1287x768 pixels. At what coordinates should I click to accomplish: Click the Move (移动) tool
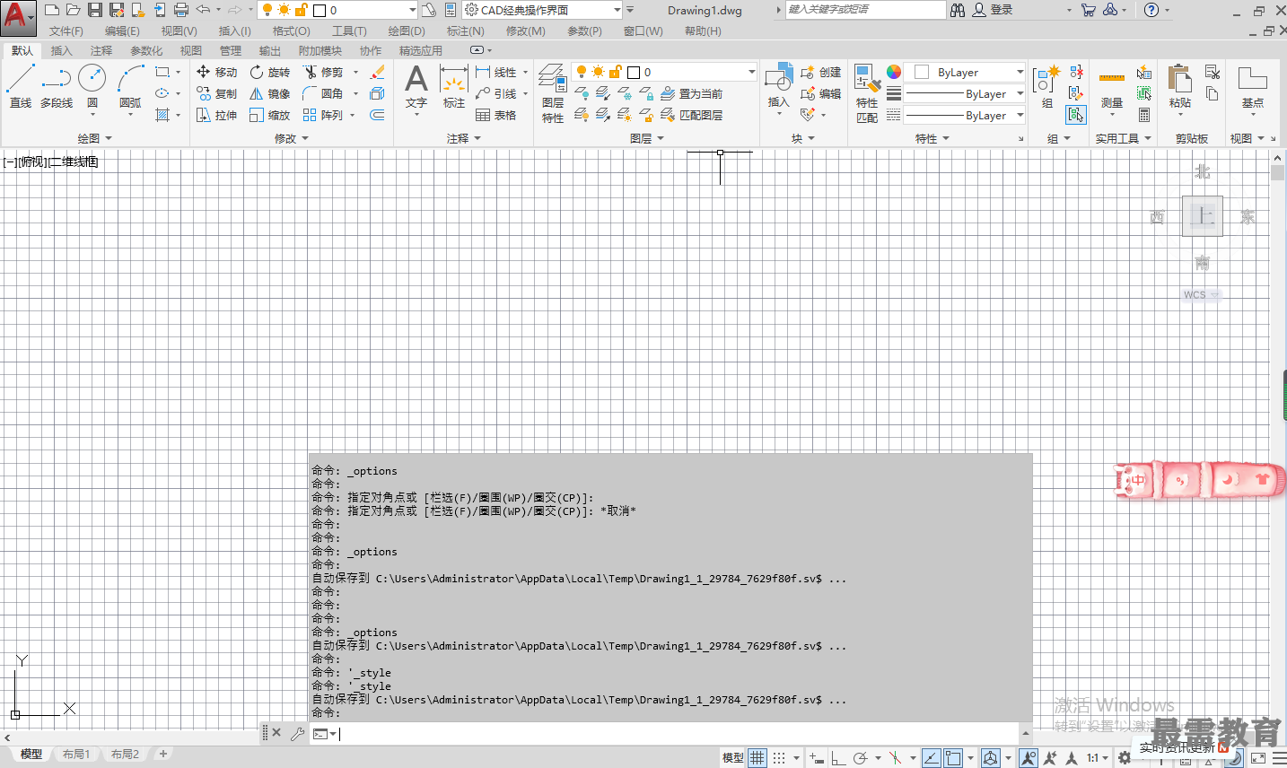click(216, 72)
